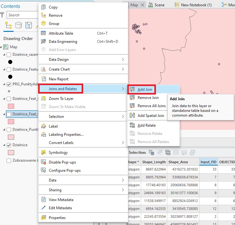Click the Switch Selection icon in table toolbar
This screenshot has height=225, width=235.
point(168,153)
